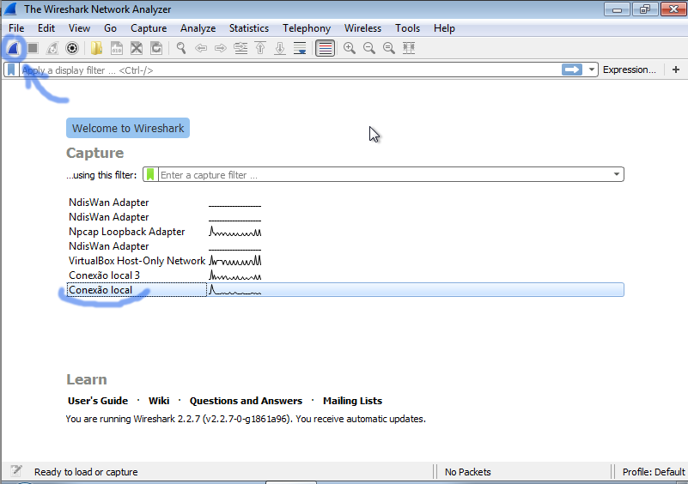This screenshot has height=484, width=688.
Task: Open the Capture menu
Action: click(x=149, y=28)
